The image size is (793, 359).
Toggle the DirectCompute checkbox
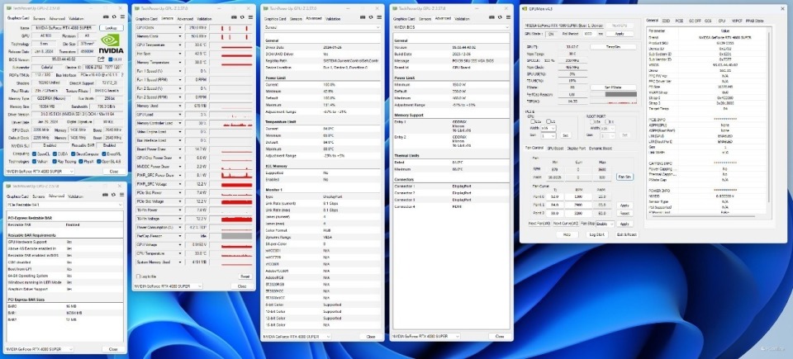[74, 154]
